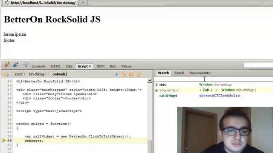Click the object#CTCRockSolid value link
The width and height of the screenshot is (273, 153).
pyautogui.click(x=219, y=96)
